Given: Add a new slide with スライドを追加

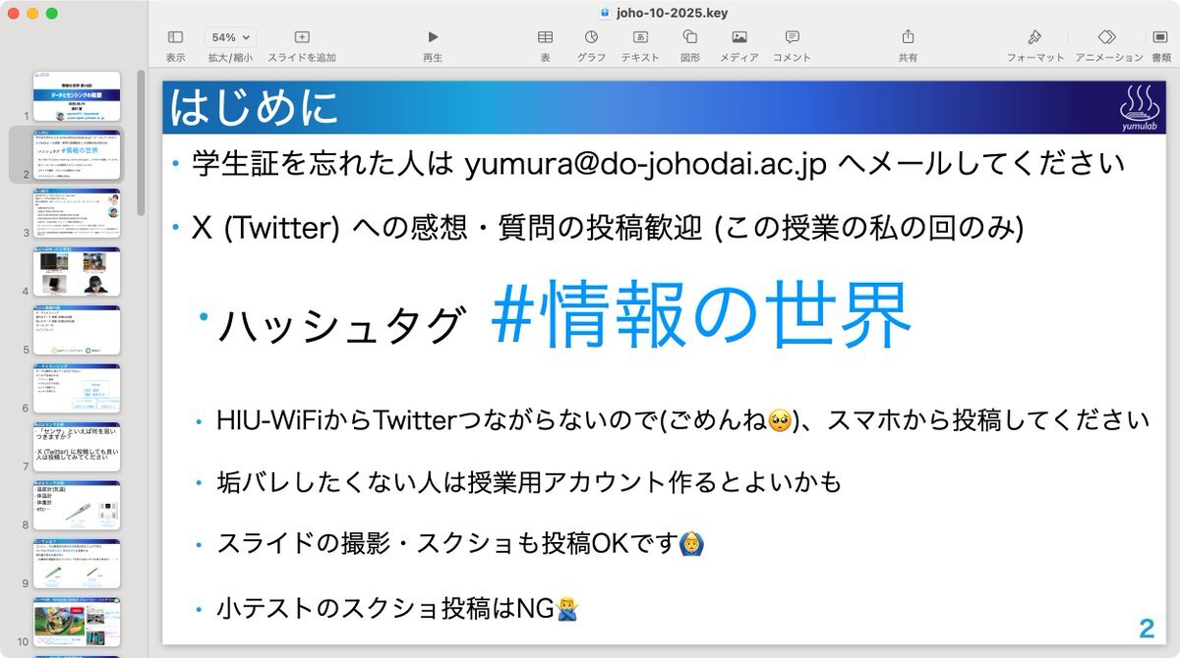Looking at the screenshot, I should 302,37.
